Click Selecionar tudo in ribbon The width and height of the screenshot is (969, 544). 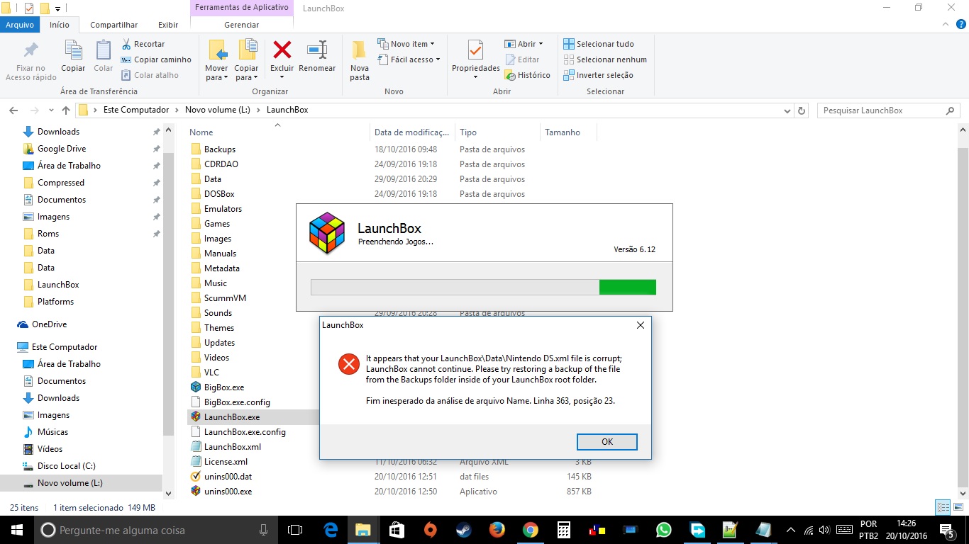[x=599, y=44]
